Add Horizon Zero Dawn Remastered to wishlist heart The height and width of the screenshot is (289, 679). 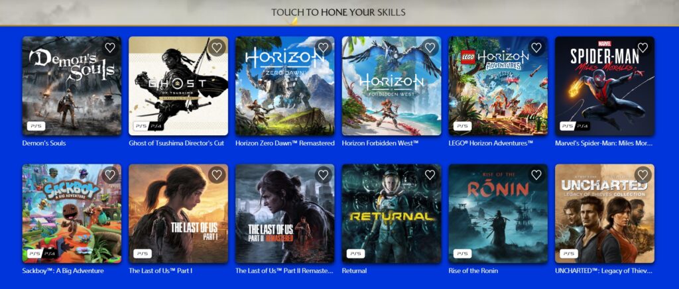[x=323, y=48]
